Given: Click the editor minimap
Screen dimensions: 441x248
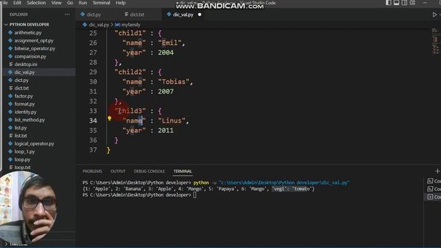Looking at the screenshot, I should coord(435,41).
